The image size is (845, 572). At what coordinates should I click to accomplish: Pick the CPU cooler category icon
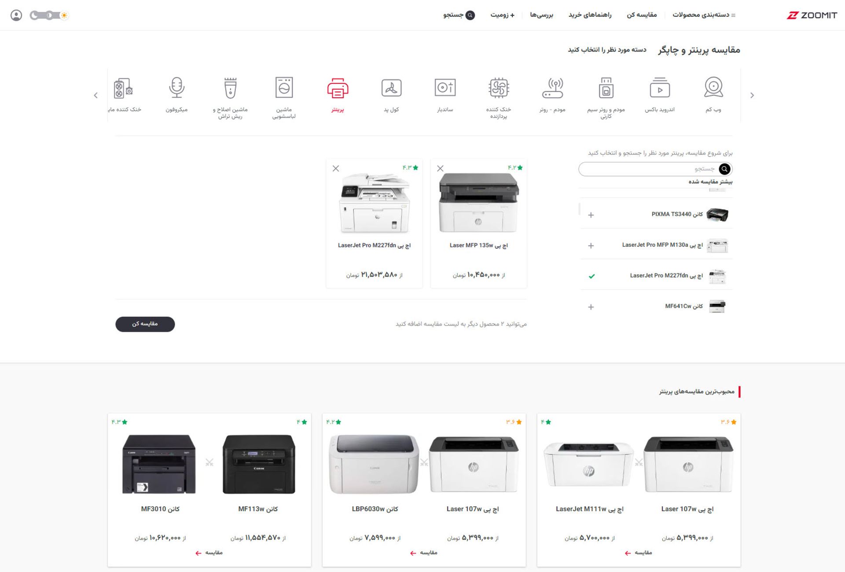tap(498, 88)
